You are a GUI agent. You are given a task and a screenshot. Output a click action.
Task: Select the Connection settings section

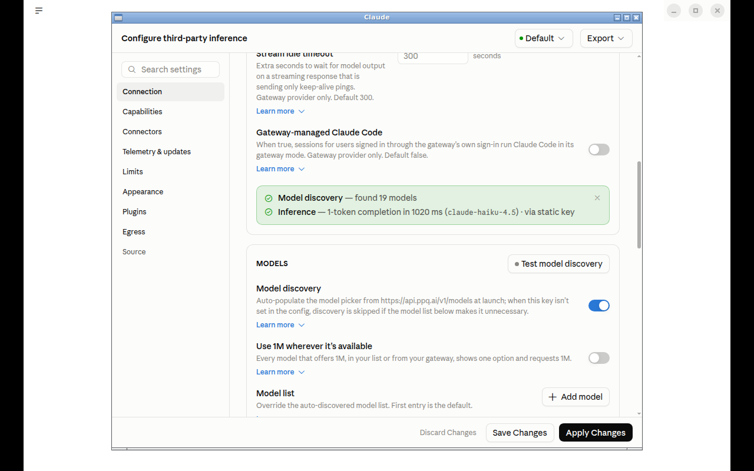pos(170,92)
